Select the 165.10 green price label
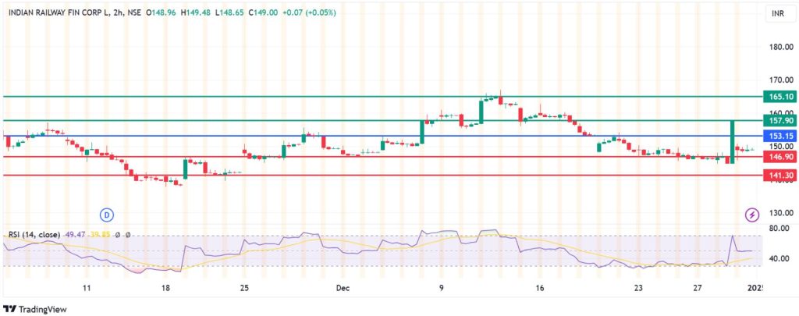 pyautogui.click(x=780, y=97)
